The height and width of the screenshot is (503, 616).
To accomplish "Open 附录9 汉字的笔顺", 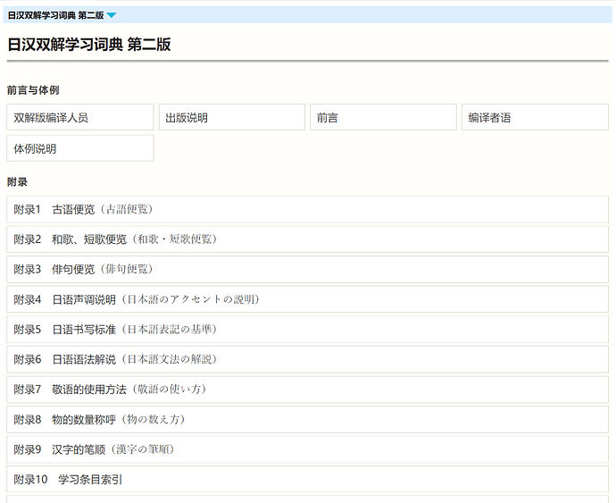I will (308, 449).
